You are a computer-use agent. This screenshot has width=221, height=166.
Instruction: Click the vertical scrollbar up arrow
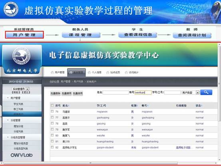click(x=219, y=45)
